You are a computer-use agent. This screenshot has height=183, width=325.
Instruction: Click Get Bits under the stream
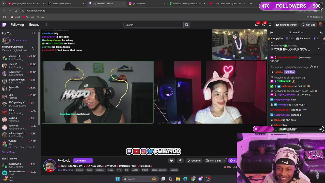point(194,161)
